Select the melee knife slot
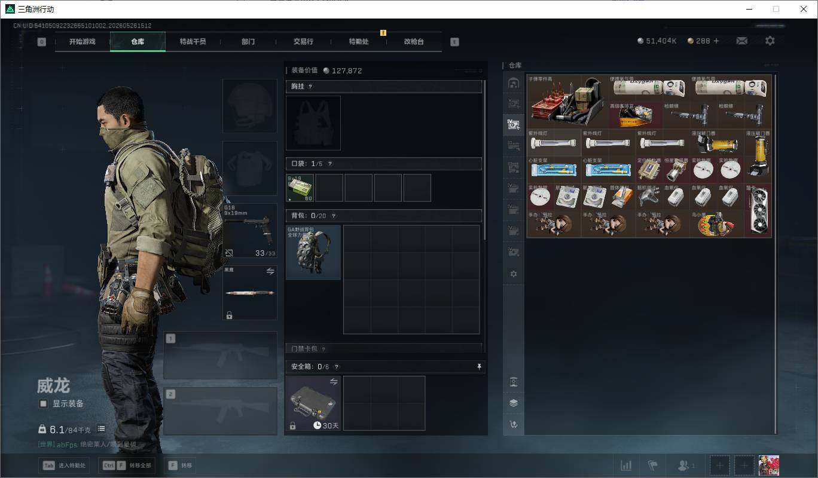The width and height of the screenshot is (818, 478). tap(250, 293)
